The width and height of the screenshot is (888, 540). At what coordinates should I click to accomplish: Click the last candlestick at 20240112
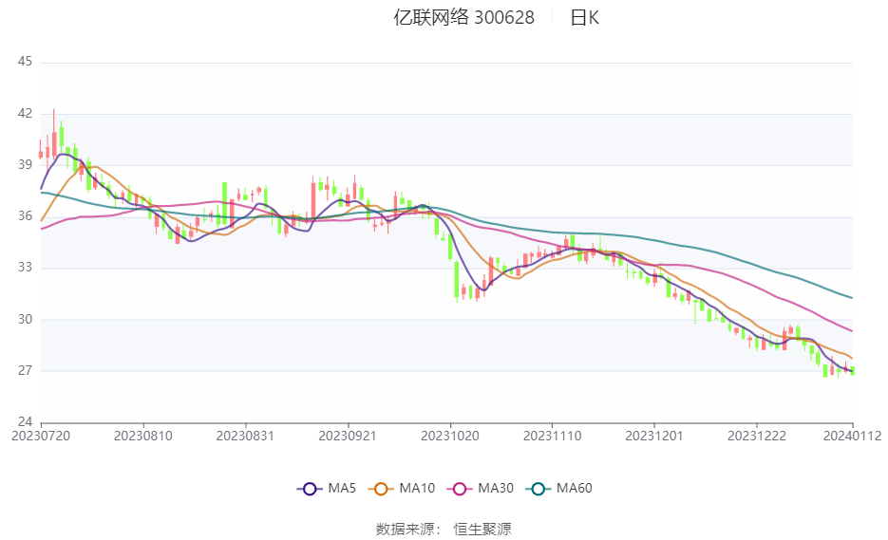(852, 371)
